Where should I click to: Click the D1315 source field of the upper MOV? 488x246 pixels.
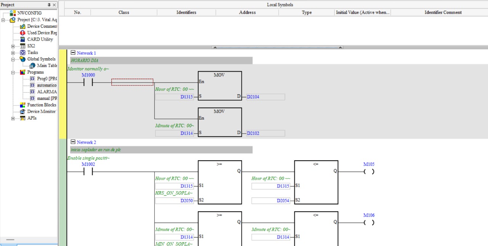(174, 97)
